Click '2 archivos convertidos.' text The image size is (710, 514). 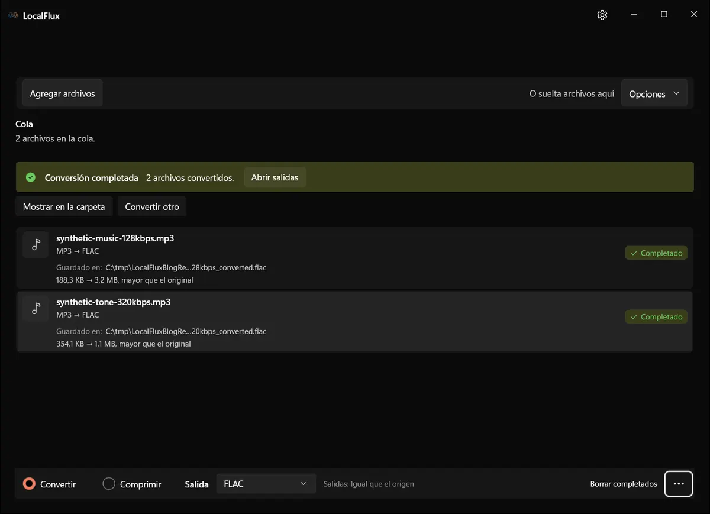pyautogui.click(x=190, y=178)
